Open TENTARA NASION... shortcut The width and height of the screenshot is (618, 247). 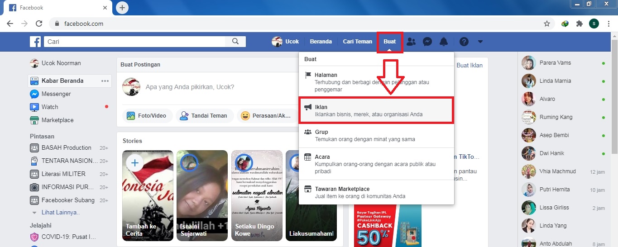tap(70, 161)
